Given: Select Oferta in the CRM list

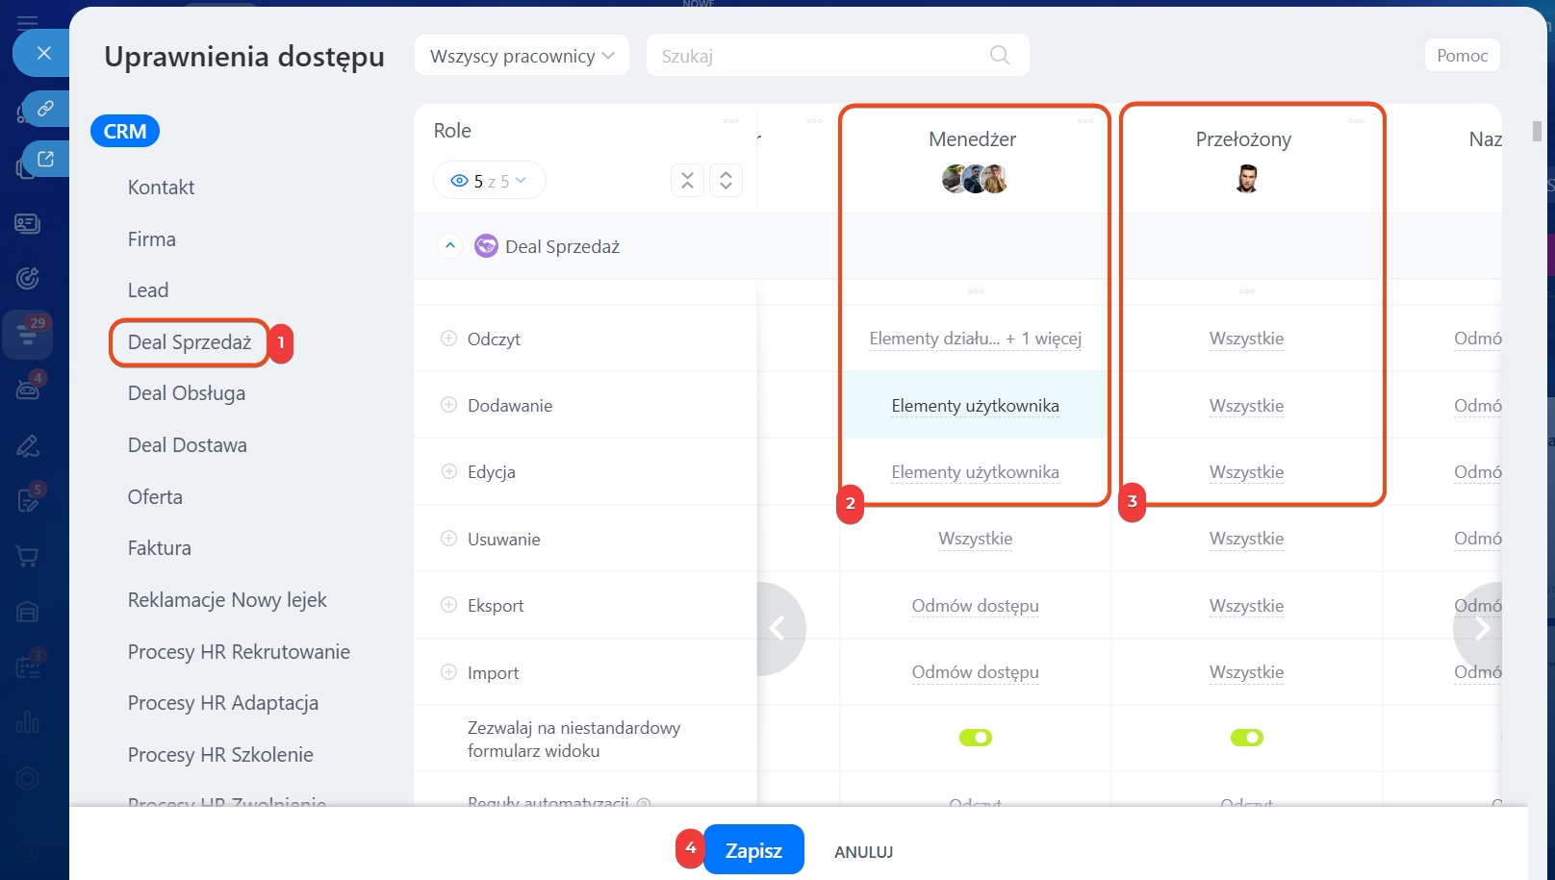Looking at the screenshot, I should click(x=155, y=497).
